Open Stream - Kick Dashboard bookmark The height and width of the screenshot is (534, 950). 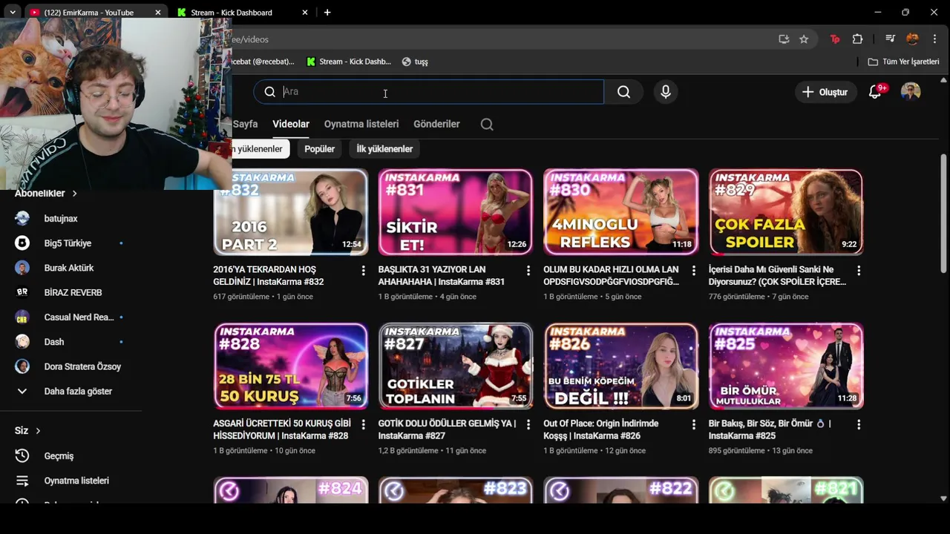click(348, 62)
